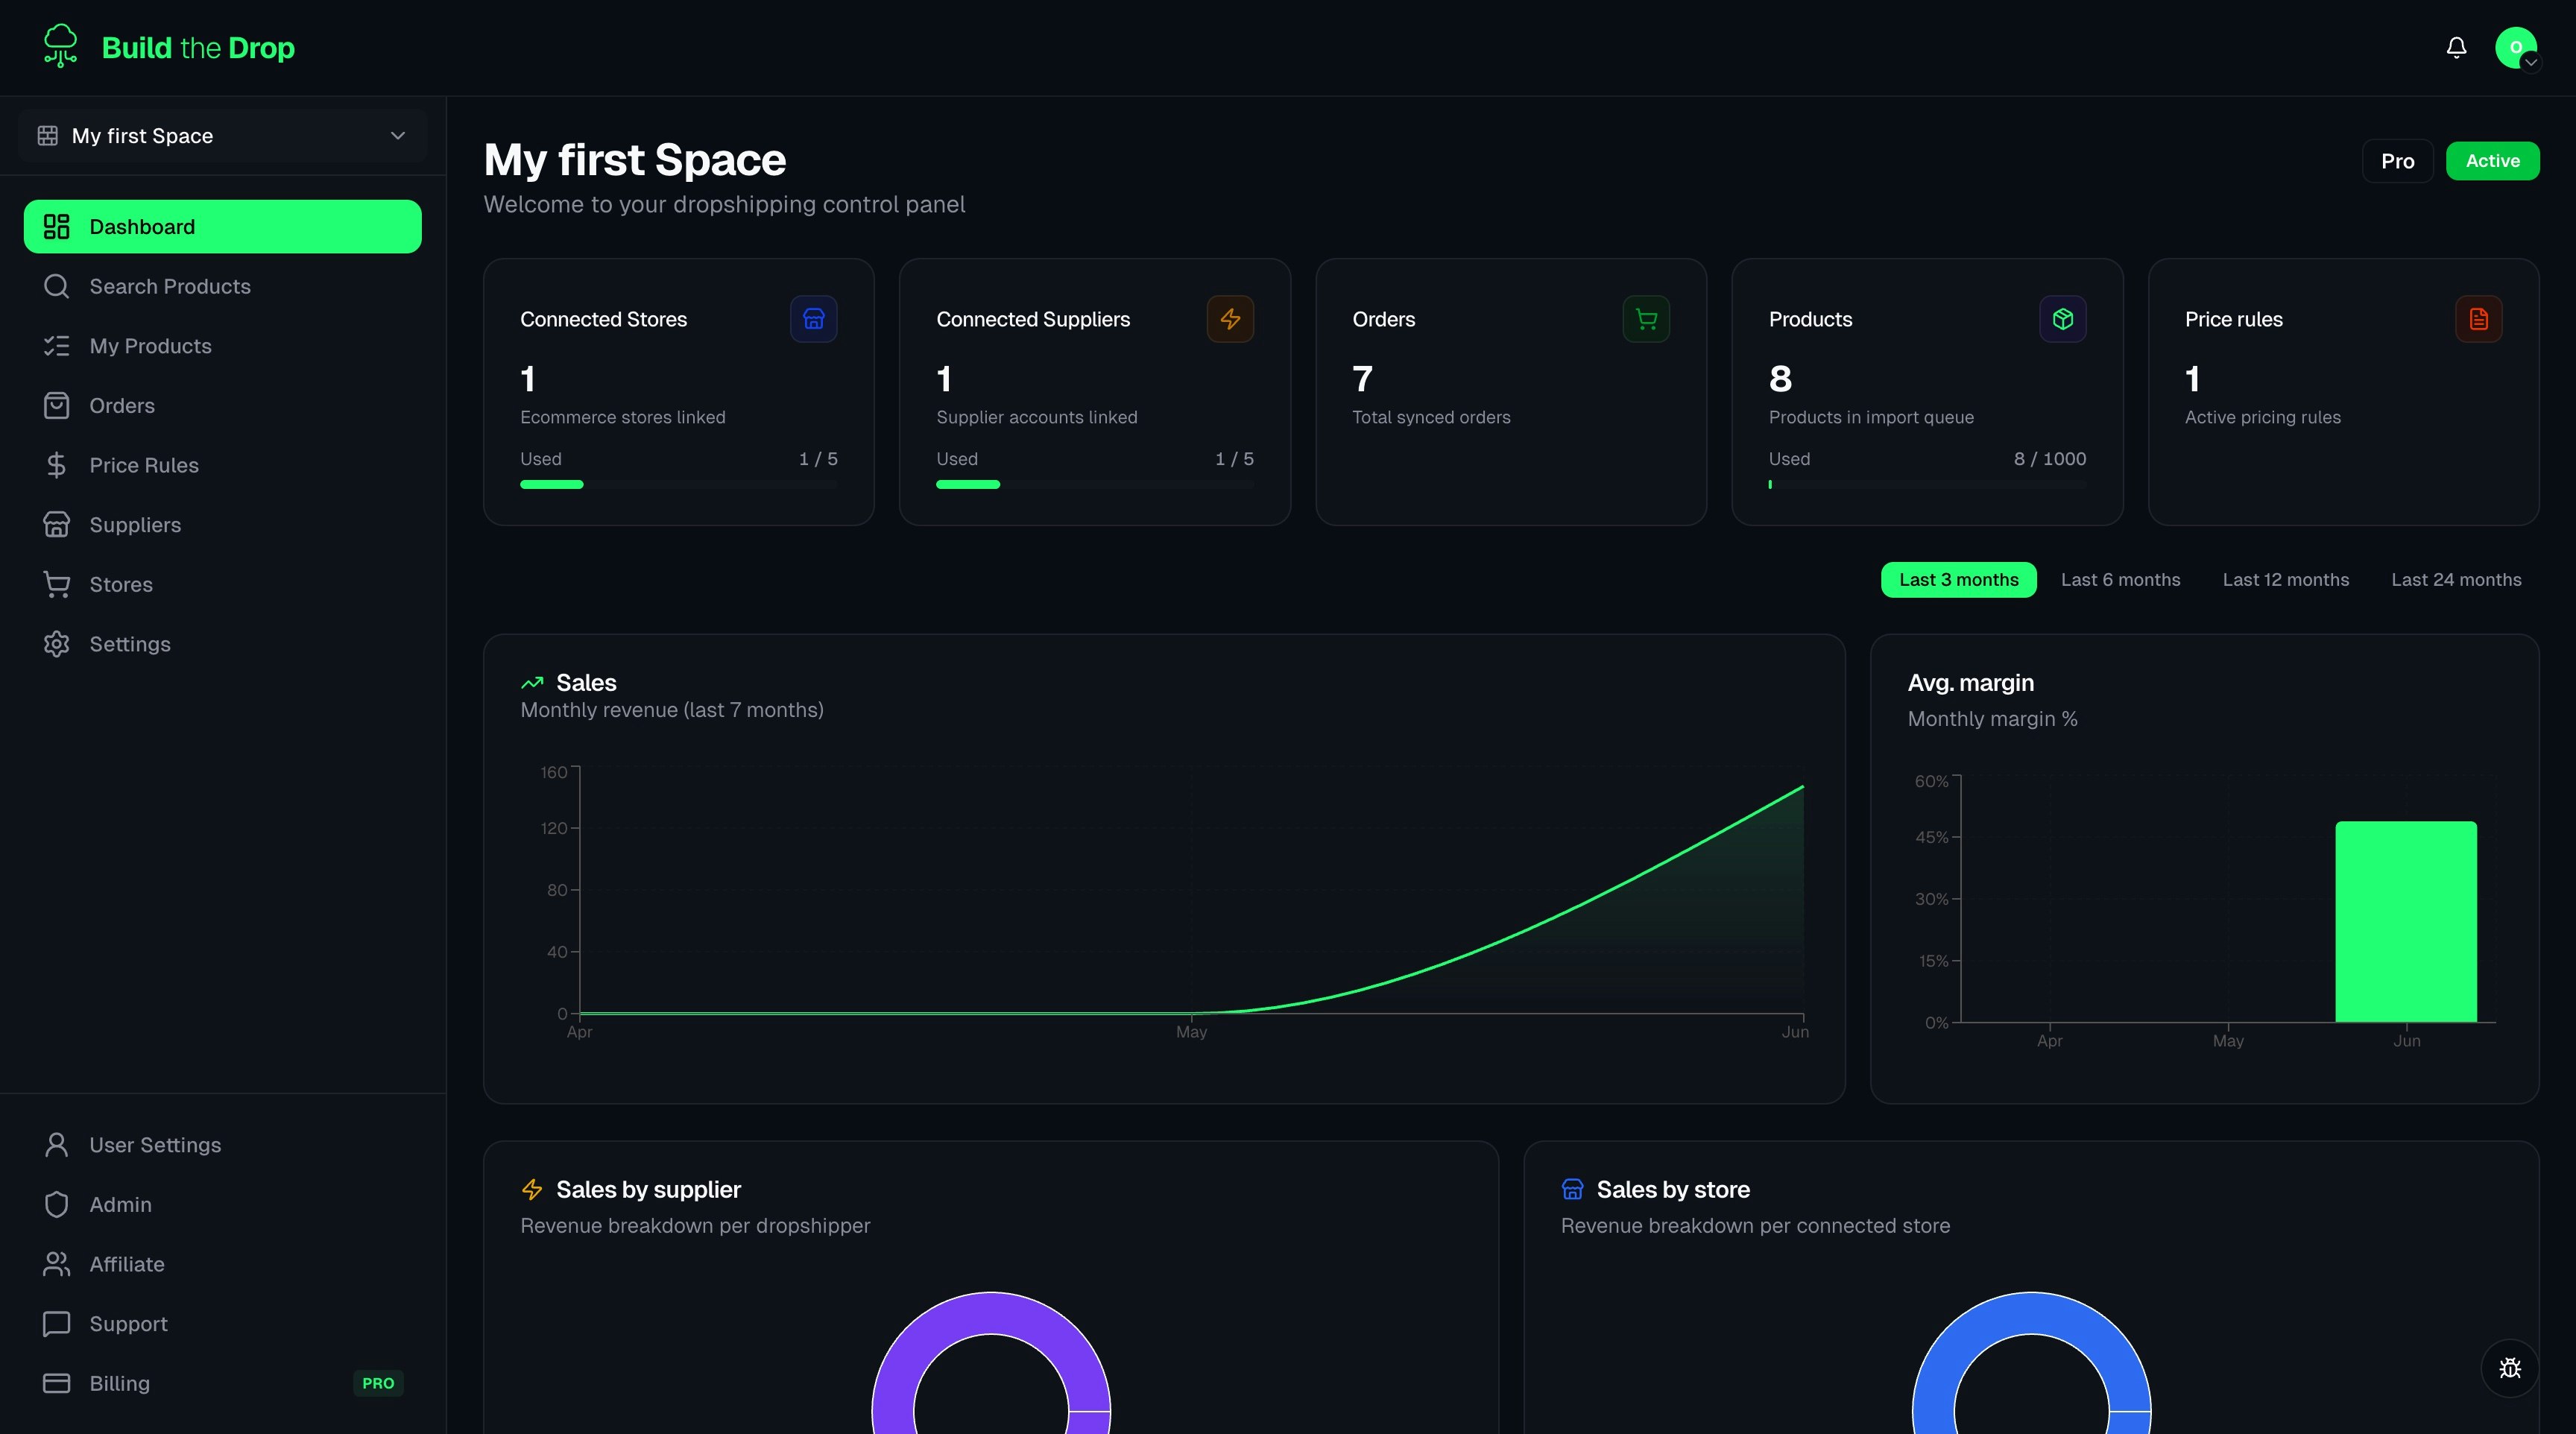Click the PRO badge next to Billing
The image size is (2576, 1434).
click(x=378, y=1383)
